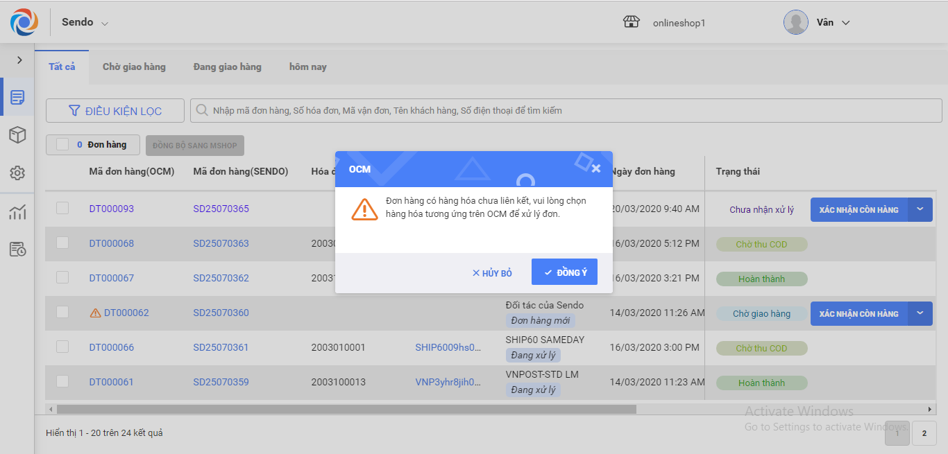Click the shop storefront icon beside onlineshop1

631,22
